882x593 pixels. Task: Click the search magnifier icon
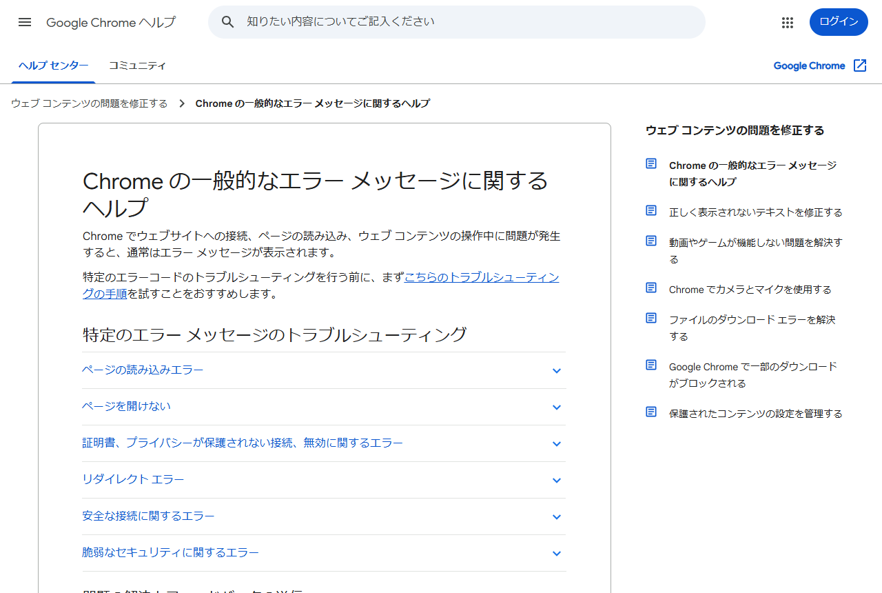(228, 22)
